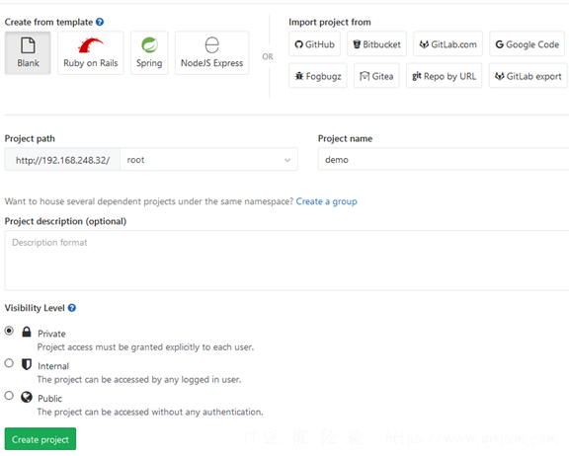The height and width of the screenshot is (456, 569).
Task: Click the Private label text
Action: tap(51, 334)
